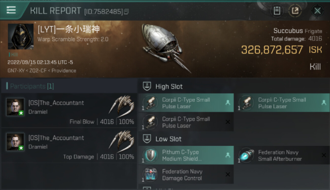Copy the kill report ID

coord(127,11)
